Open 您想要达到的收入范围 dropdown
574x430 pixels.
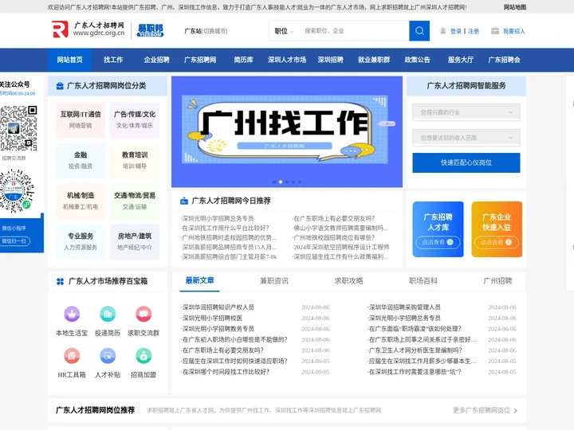(466, 138)
